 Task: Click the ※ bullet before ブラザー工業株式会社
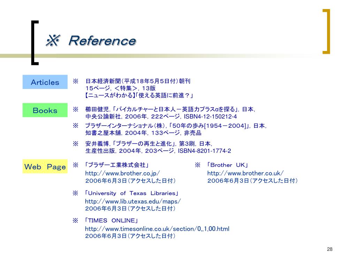point(76,165)
